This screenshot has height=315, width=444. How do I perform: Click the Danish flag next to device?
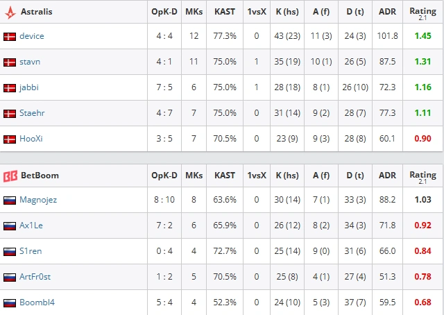click(x=10, y=37)
